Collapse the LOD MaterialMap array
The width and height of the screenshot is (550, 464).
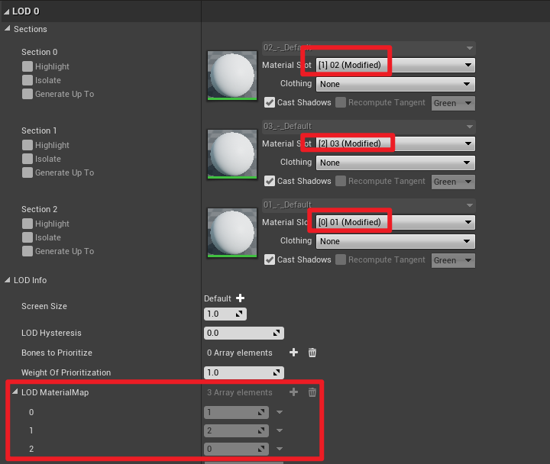tap(15, 391)
